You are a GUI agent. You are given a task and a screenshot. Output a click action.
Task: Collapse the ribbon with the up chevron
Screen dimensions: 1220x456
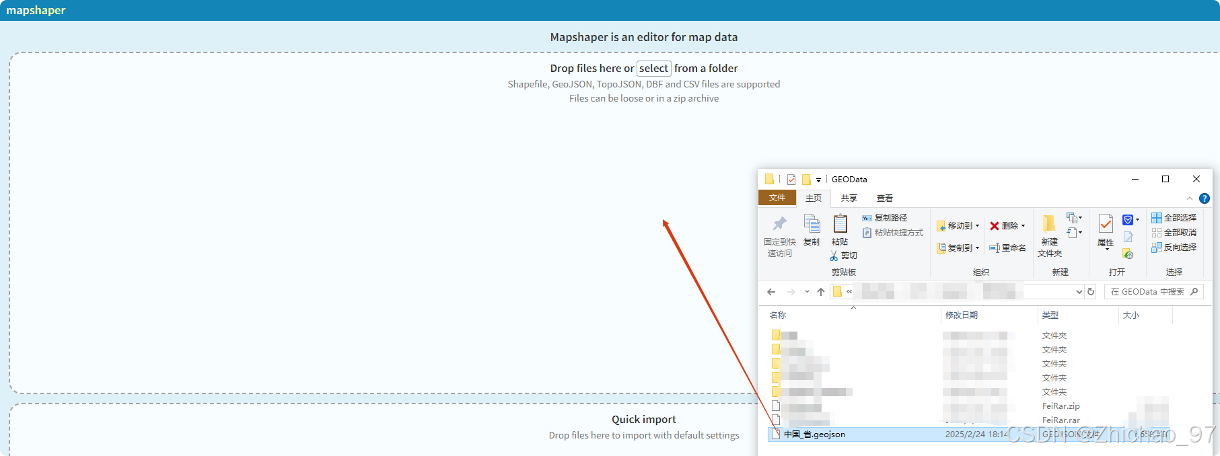coord(1190,198)
